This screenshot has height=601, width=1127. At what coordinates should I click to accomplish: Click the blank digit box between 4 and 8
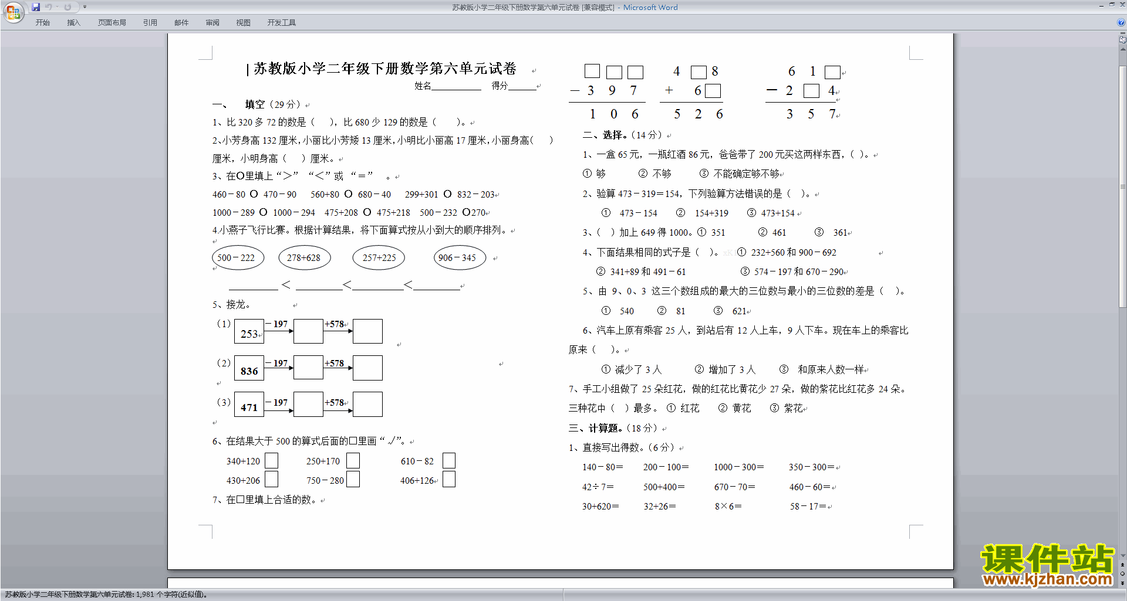699,72
